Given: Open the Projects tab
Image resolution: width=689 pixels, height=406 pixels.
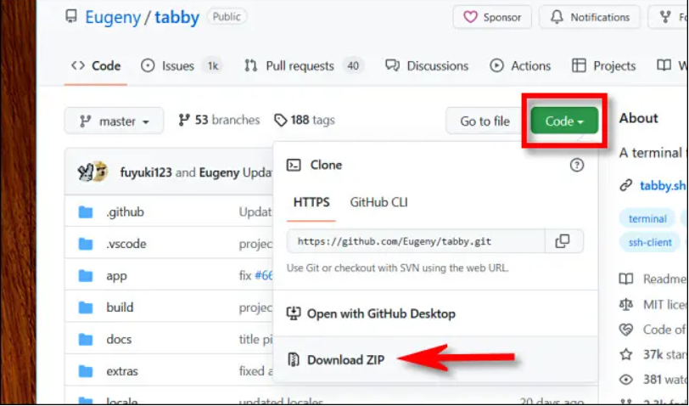Looking at the screenshot, I should click(x=604, y=66).
